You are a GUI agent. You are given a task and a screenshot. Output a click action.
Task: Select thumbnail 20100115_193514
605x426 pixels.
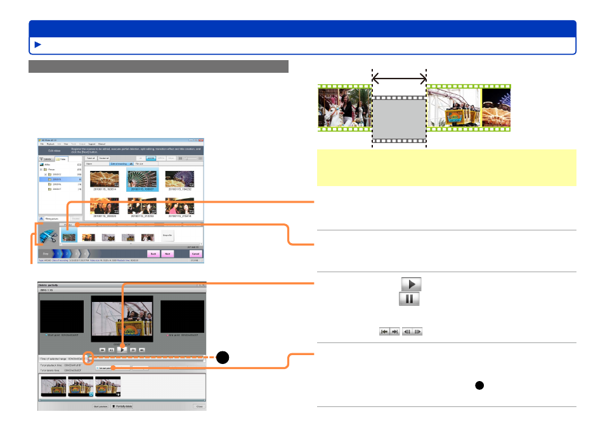pyautogui.click(x=104, y=179)
